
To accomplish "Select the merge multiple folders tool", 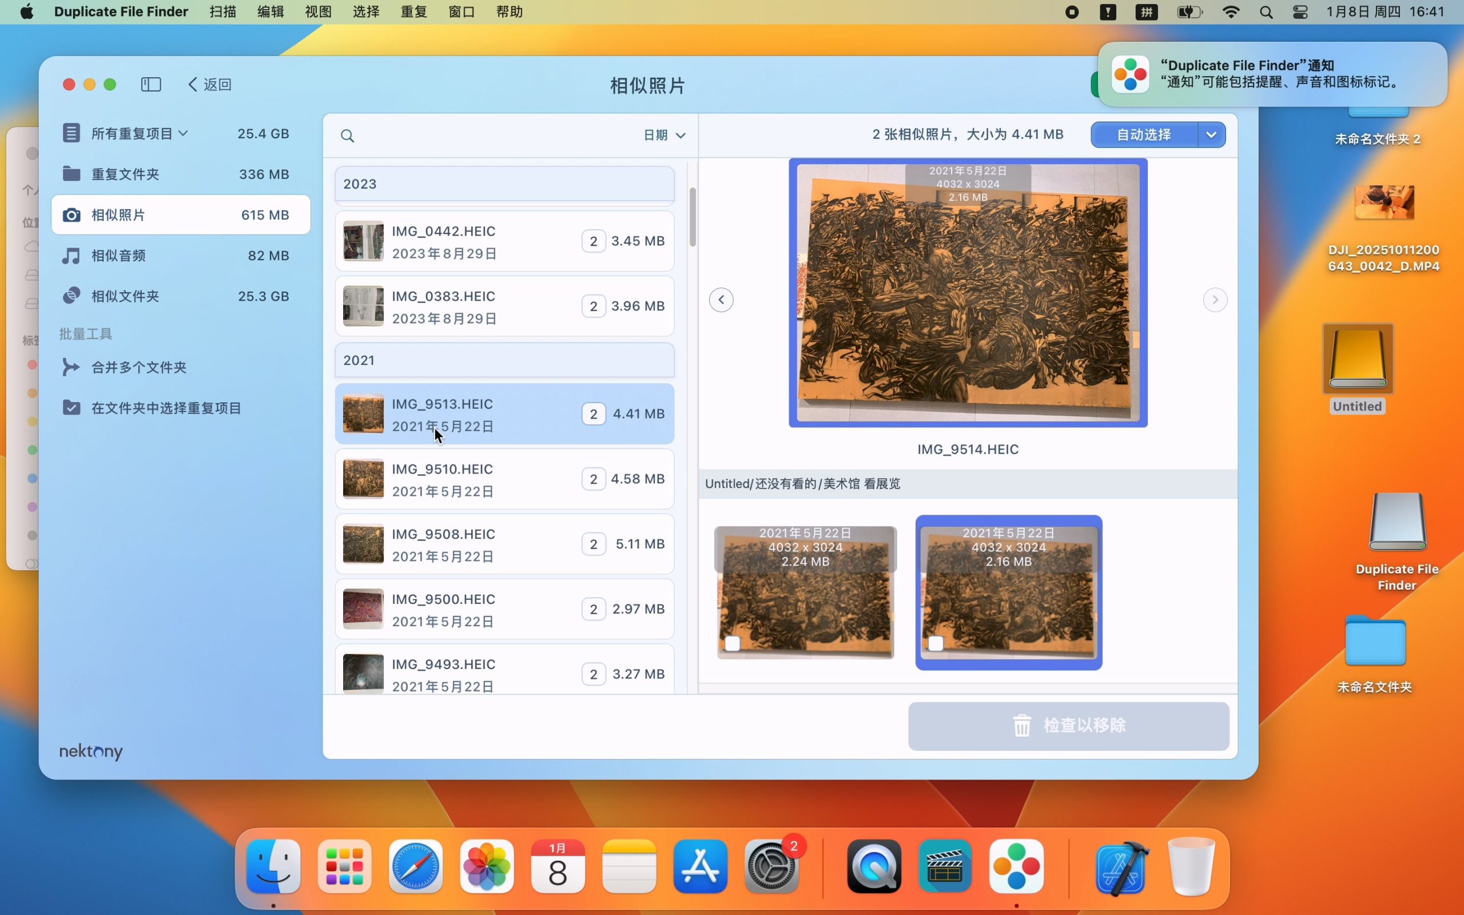I will (138, 367).
